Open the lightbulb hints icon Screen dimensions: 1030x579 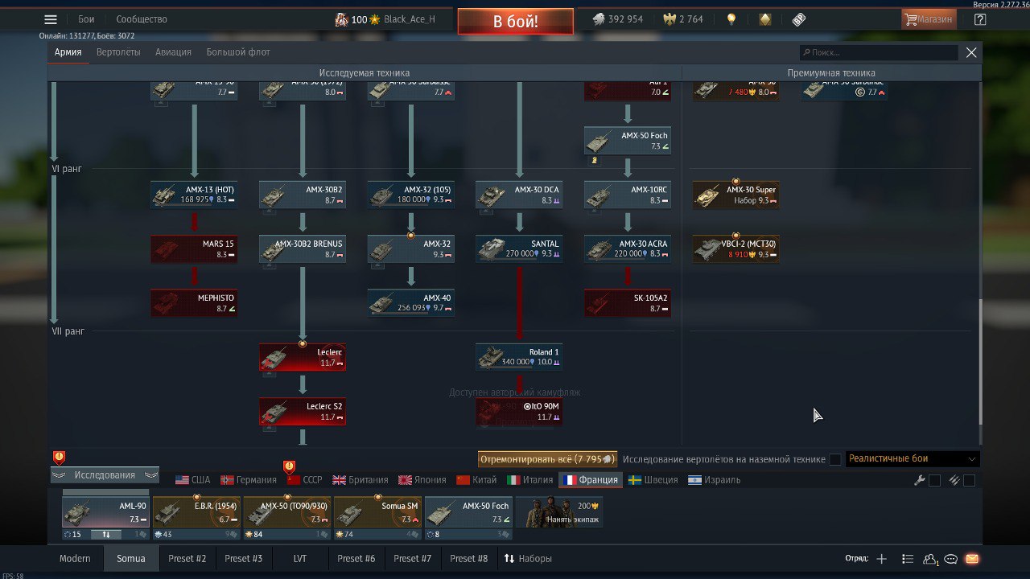(x=731, y=19)
